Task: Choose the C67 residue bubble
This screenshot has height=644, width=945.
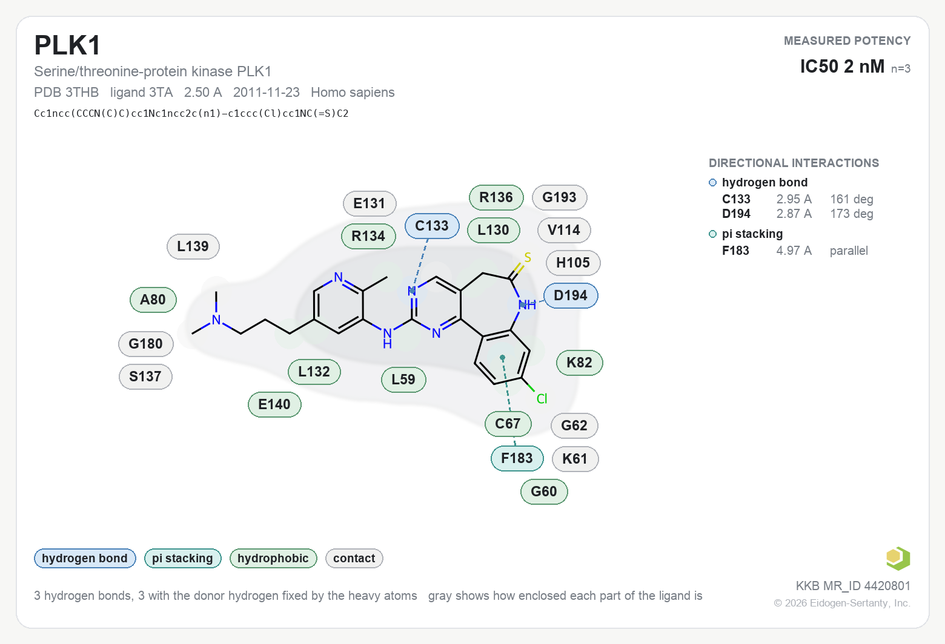Action: click(x=508, y=424)
